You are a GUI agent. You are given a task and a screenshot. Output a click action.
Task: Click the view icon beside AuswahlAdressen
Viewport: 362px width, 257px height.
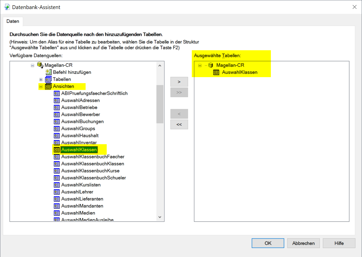coord(57,100)
